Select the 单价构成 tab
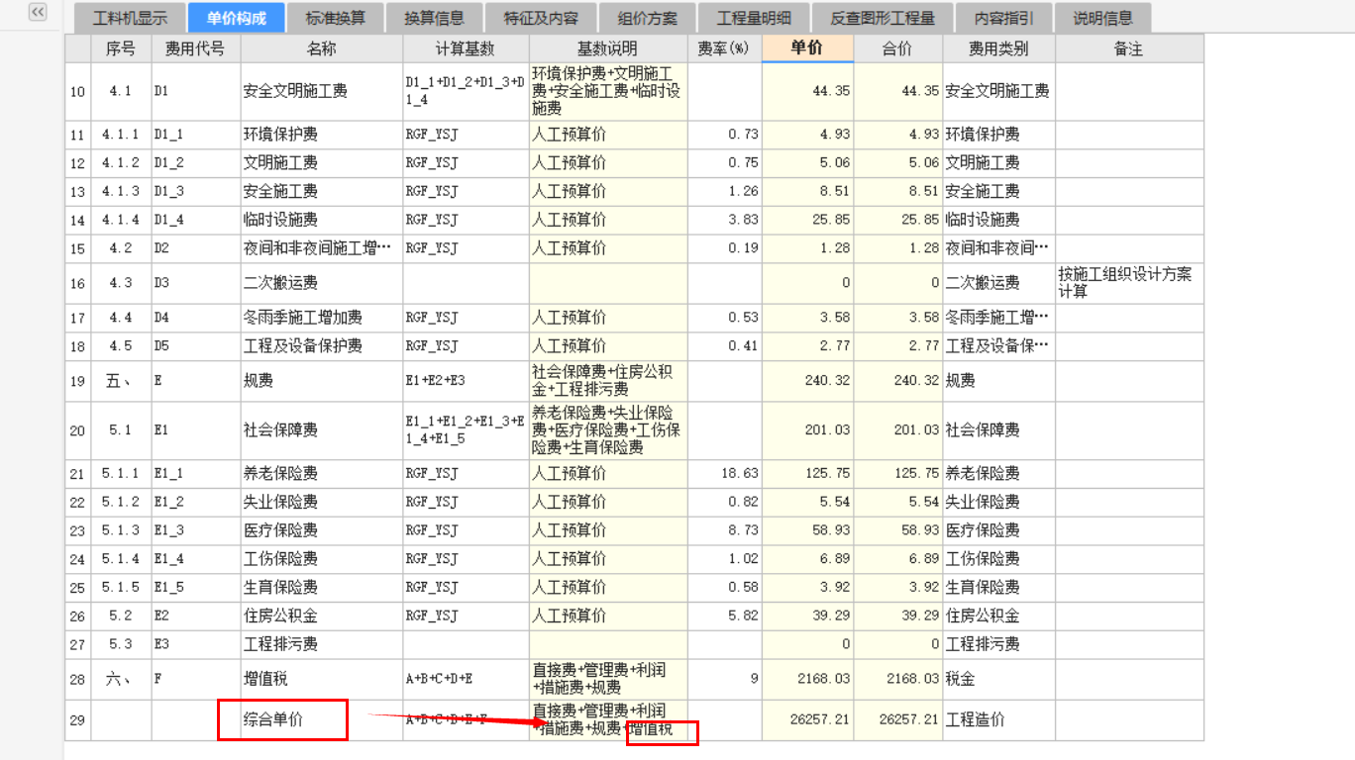 237,18
